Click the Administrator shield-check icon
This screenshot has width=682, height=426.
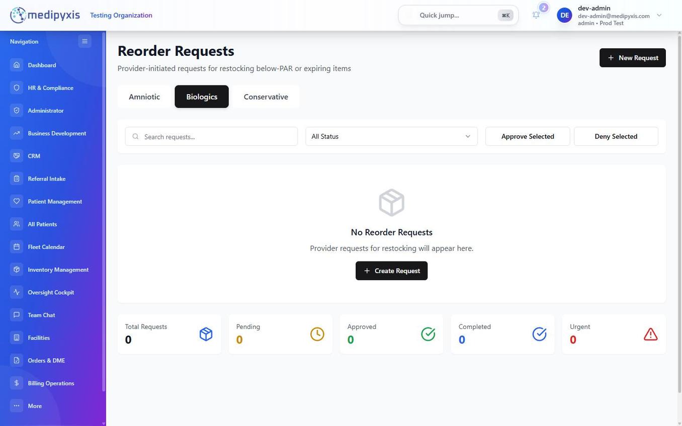click(17, 110)
